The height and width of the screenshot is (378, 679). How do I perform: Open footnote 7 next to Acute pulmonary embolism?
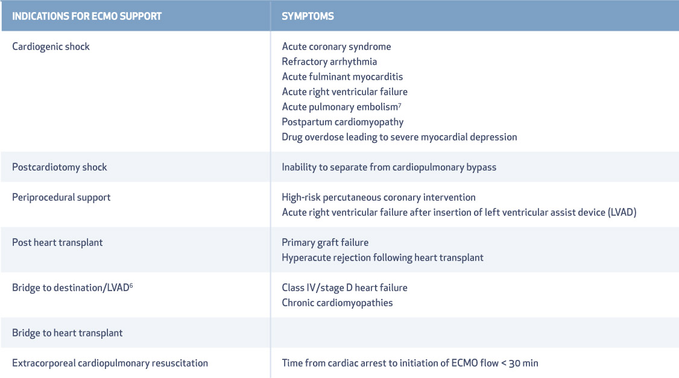[x=400, y=105]
